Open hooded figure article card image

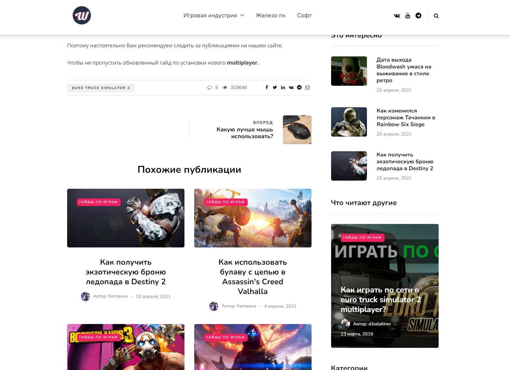pos(253,347)
